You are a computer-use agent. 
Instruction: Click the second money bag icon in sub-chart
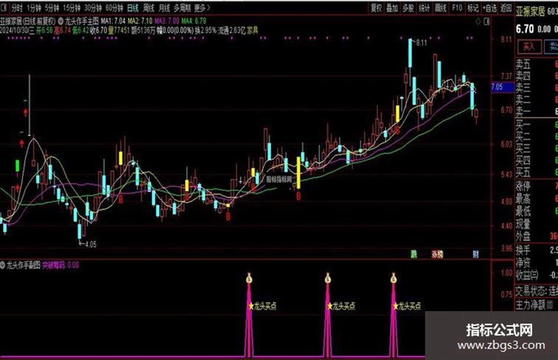[x=328, y=278]
